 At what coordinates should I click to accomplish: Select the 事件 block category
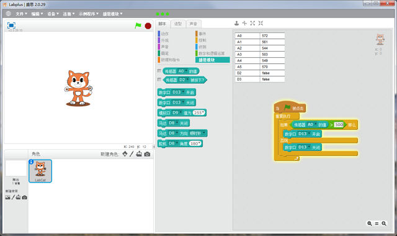pos(201,34)
